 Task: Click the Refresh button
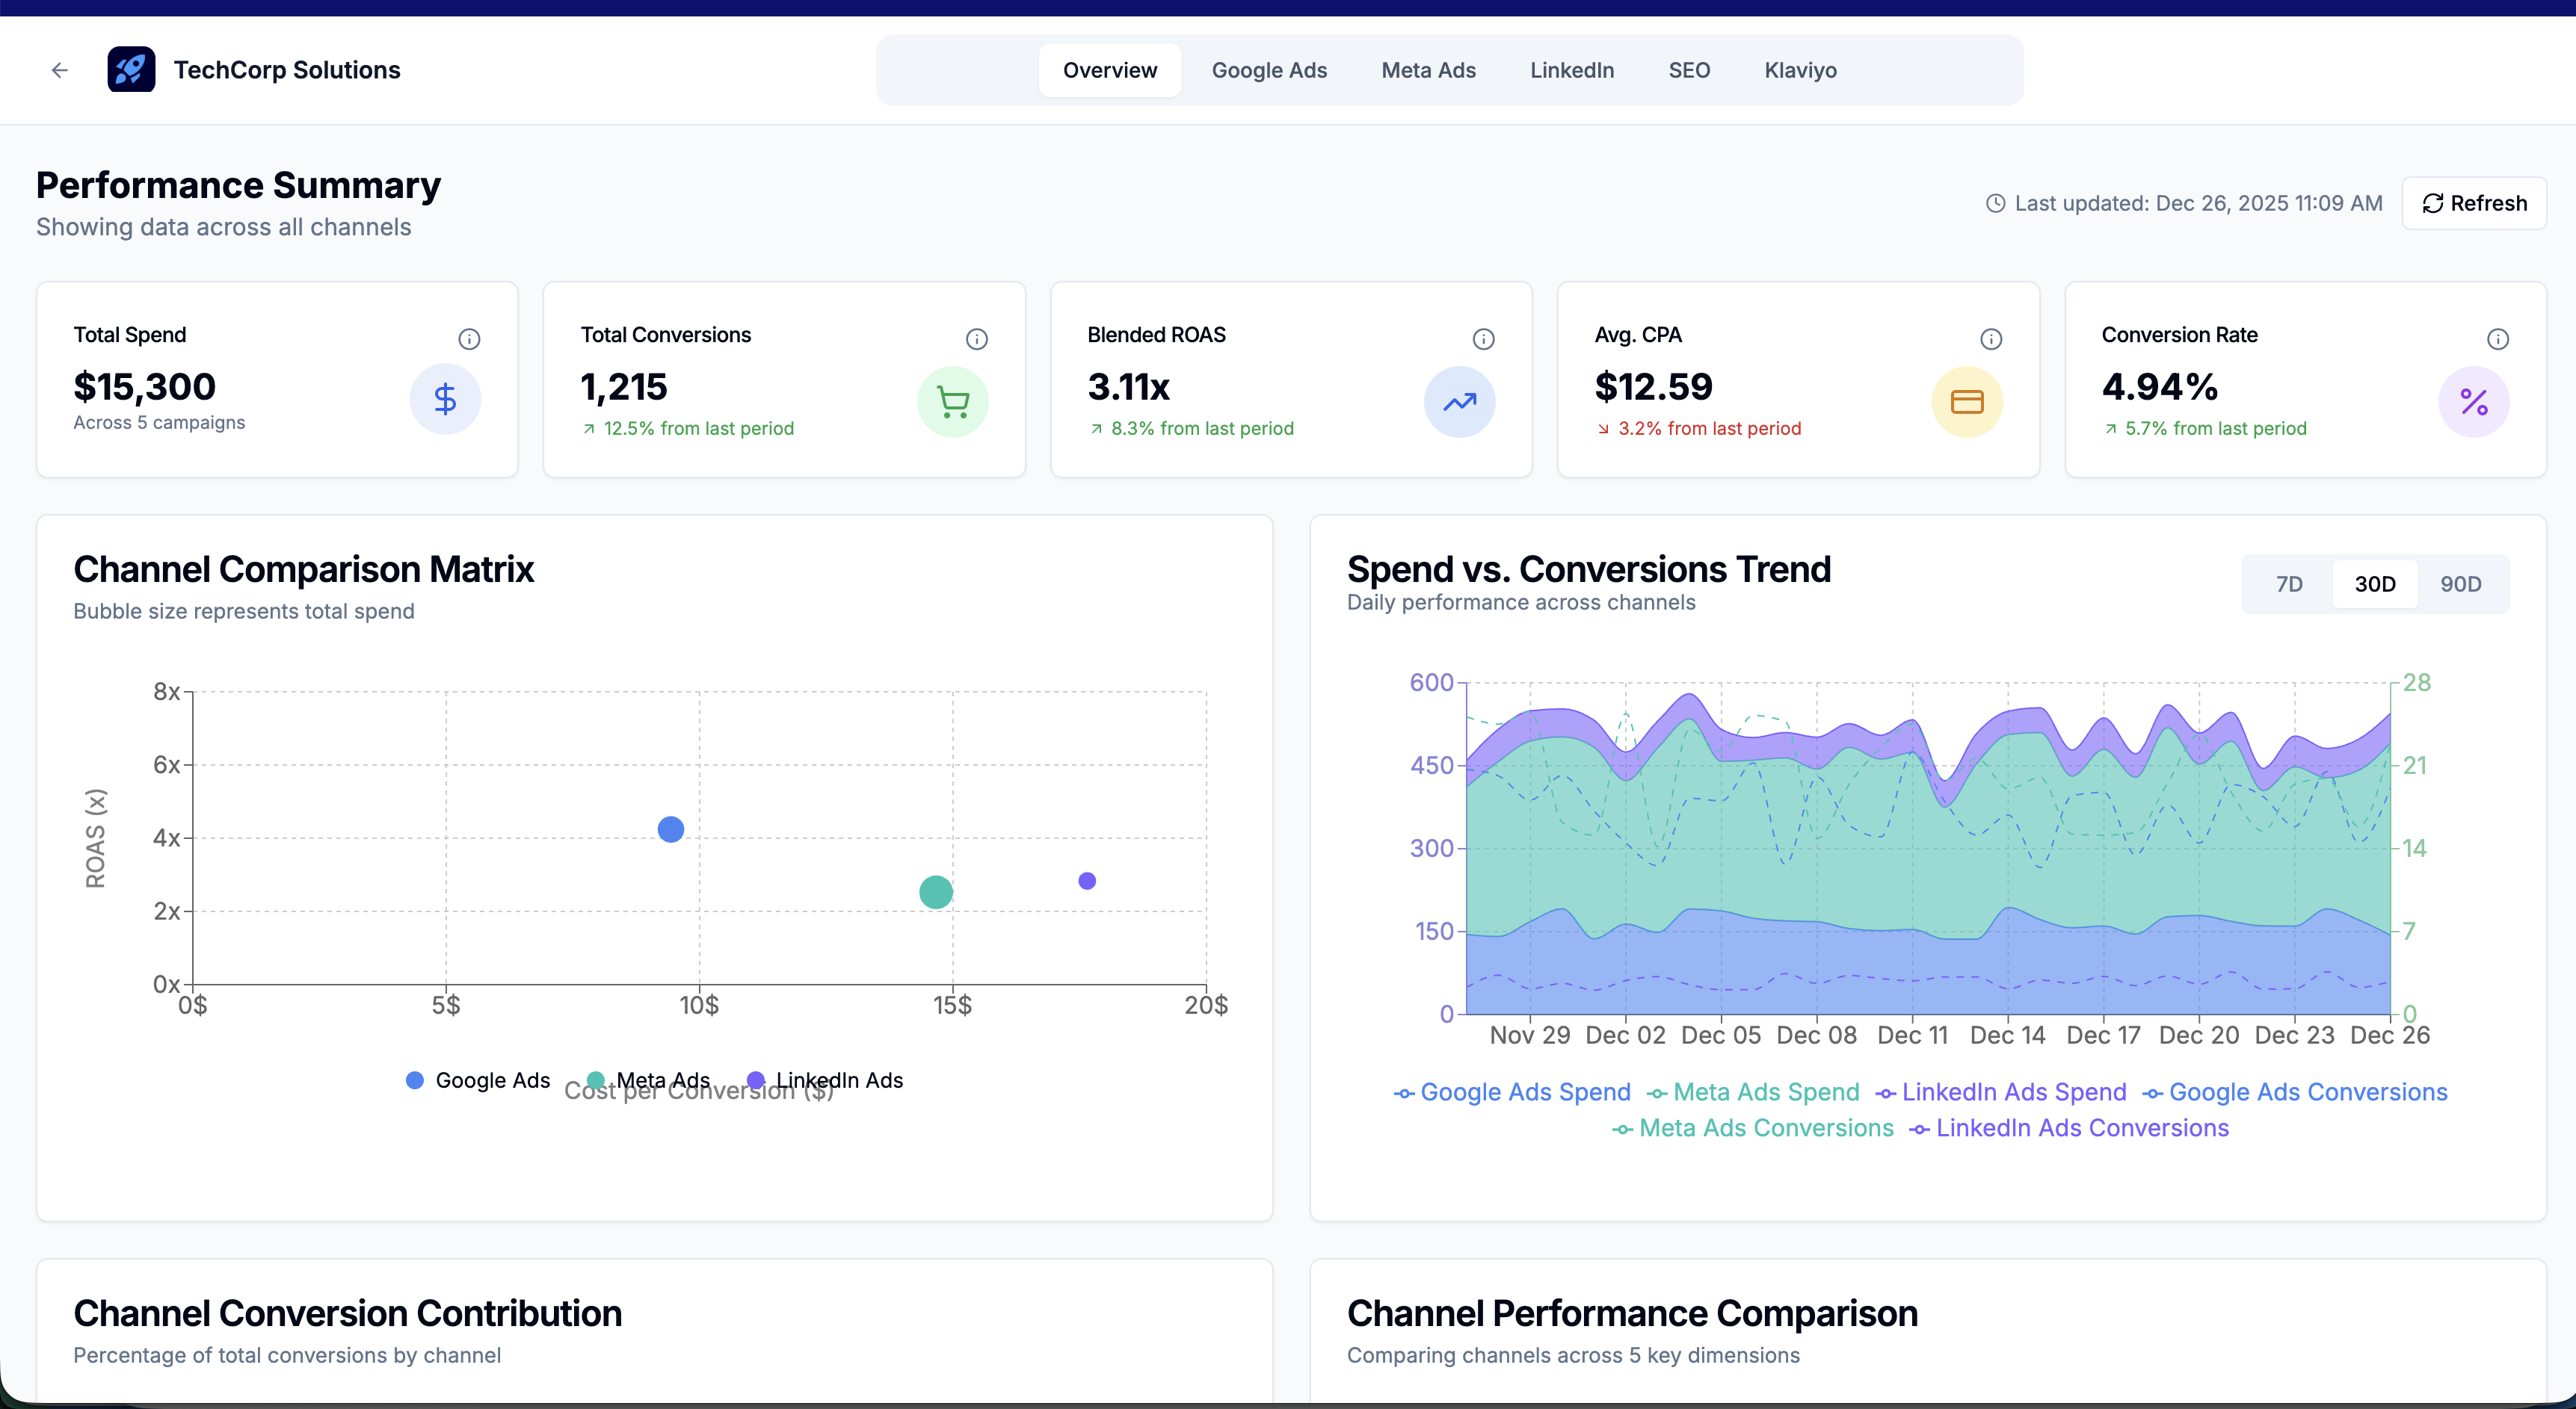click(x=2474, y=203)
